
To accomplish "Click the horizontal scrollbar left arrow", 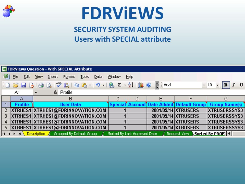I will 229,134.
